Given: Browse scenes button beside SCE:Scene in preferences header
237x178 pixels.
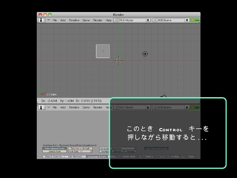Looking at the screenshot, I should coord(155,107).
